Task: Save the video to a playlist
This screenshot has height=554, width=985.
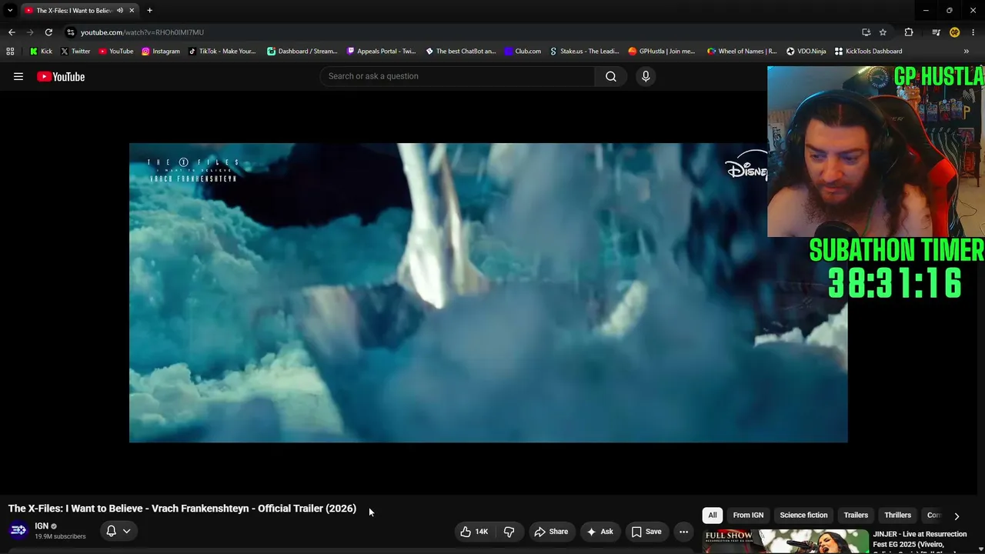Action: (x=646, y=532)
